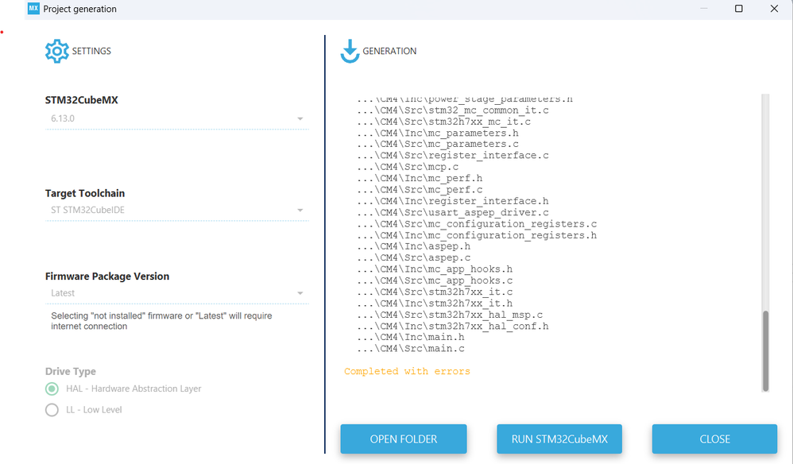Click log line ...\CM4\Src\mc_app_hooks.c
The height and width of the screenshot is (464, 793).
pyautogui.click(x=435, y=280)
